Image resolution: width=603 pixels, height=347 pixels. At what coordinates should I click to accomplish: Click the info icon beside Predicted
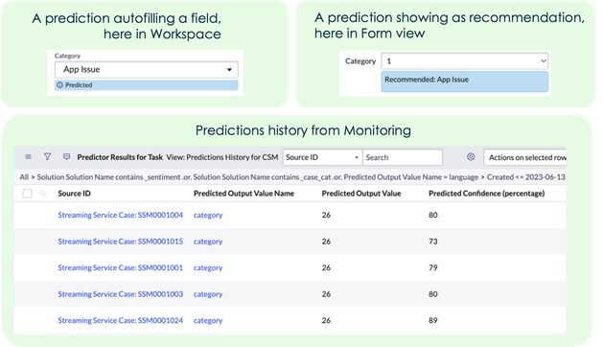(x=59, y=85)
